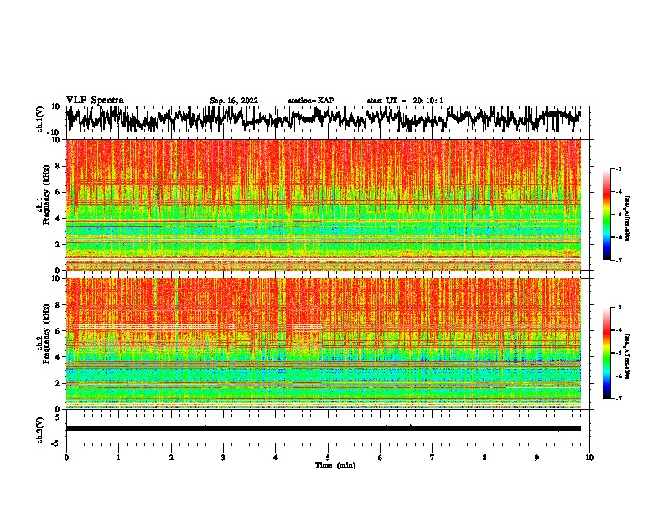The height and width of the screenshot is (513, 664).
Task: Click the '4' tick on ch.2 frequency axis
Action: [58, 357]
